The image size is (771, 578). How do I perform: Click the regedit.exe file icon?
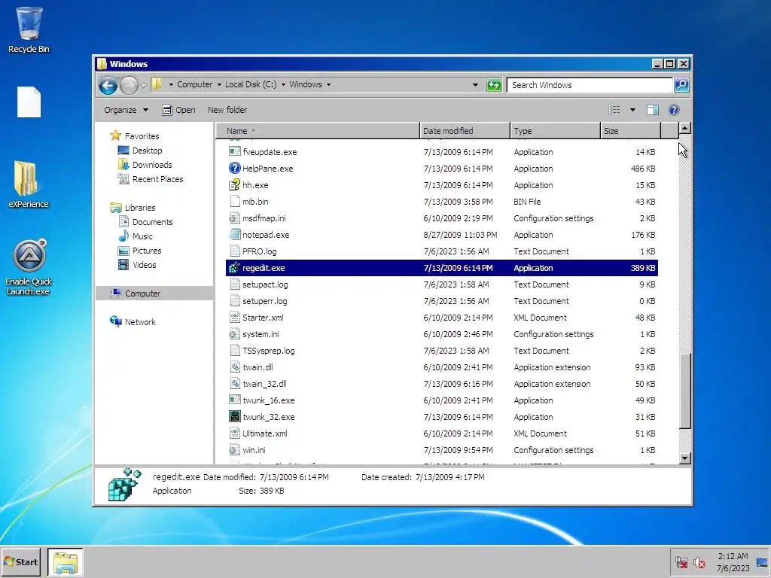[x=235, y=268]
